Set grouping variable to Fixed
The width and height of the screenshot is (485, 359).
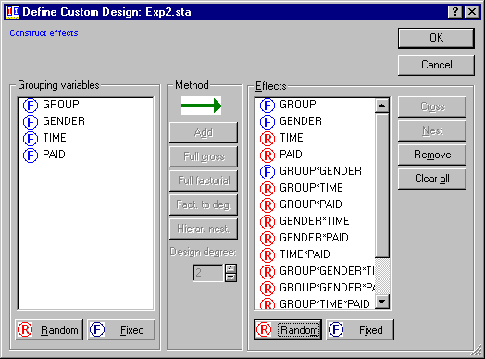click(121, 330)
